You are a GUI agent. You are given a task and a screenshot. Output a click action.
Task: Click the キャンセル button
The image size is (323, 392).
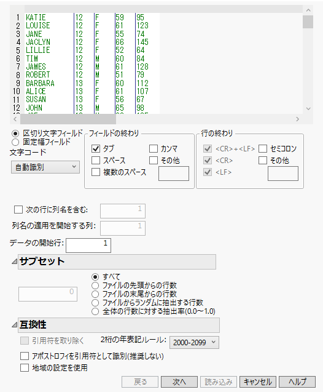pyautogui.click(x=258, y=382)
